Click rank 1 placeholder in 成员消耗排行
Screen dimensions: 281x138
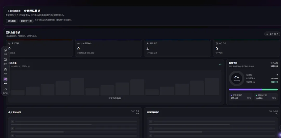(74, 123)
